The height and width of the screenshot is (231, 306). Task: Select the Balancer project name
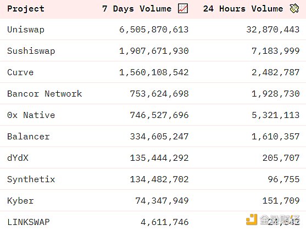tap(29, 137)
